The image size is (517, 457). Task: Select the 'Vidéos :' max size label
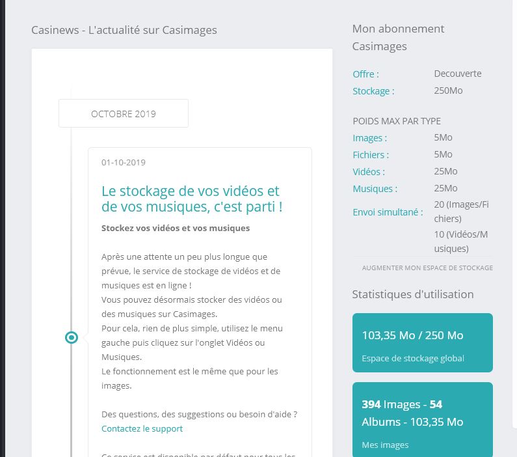pos(369,172)
